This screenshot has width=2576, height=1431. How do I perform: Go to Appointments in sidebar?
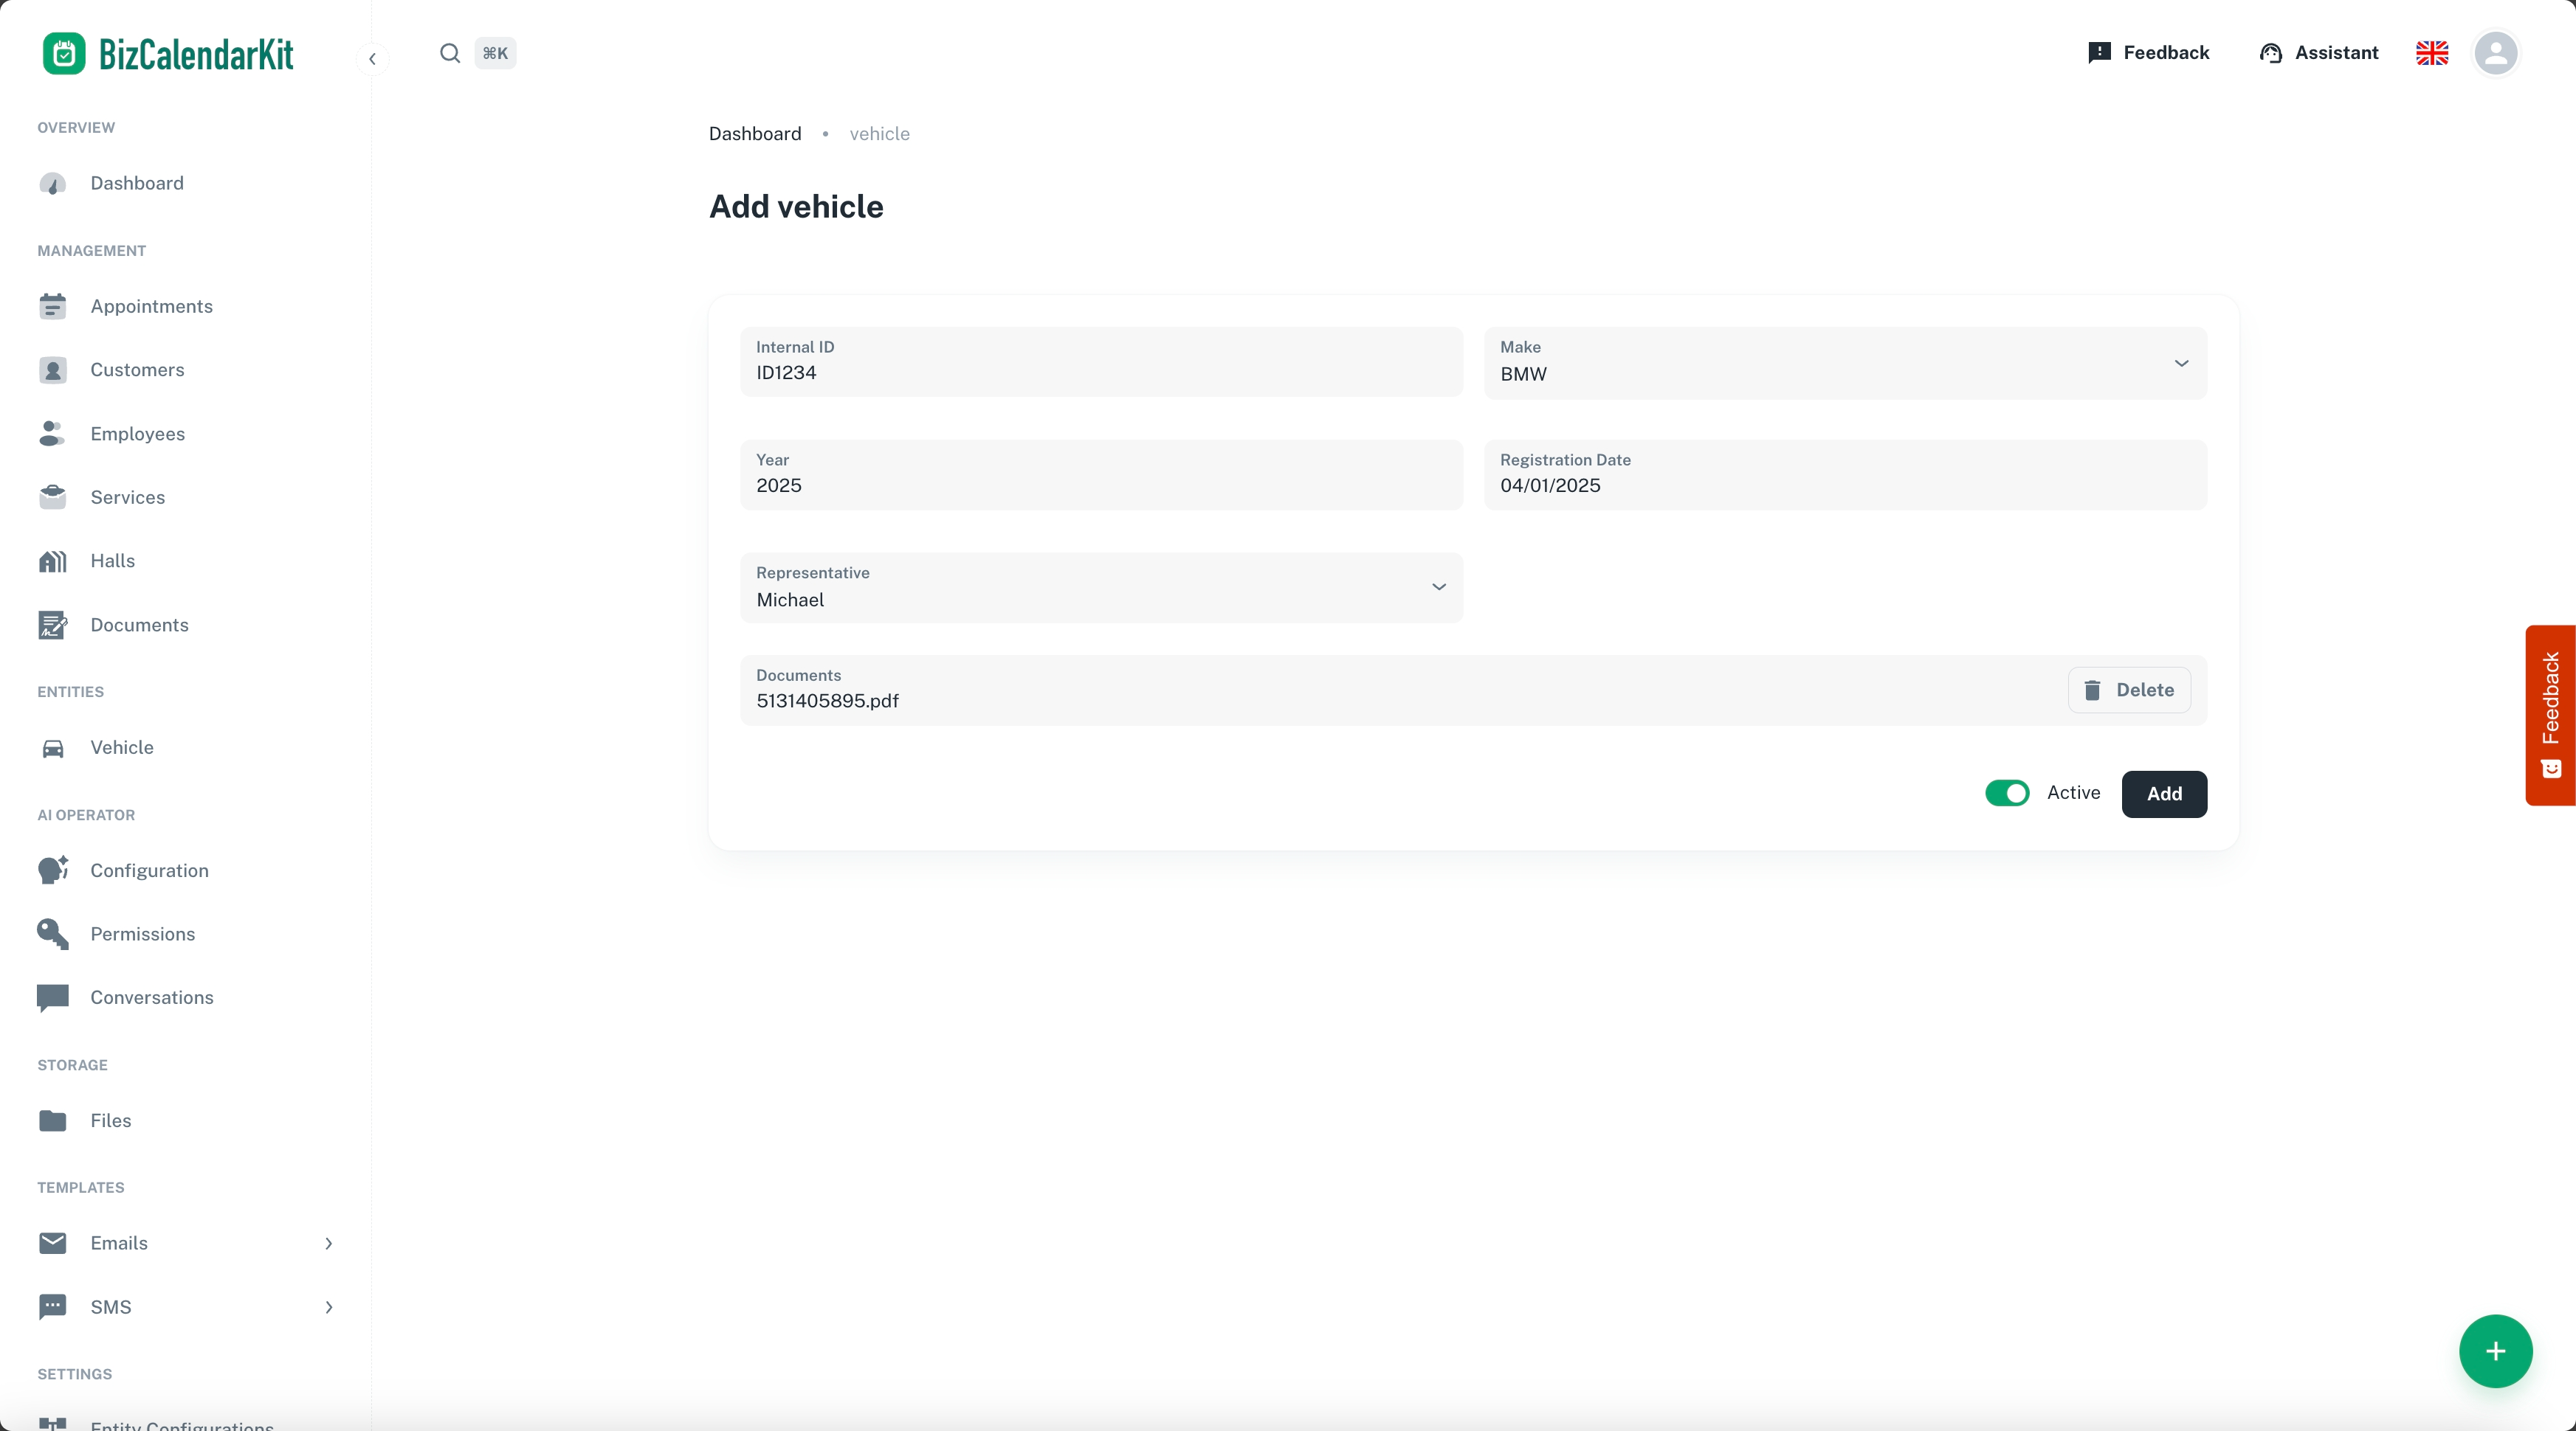[151, 306]
